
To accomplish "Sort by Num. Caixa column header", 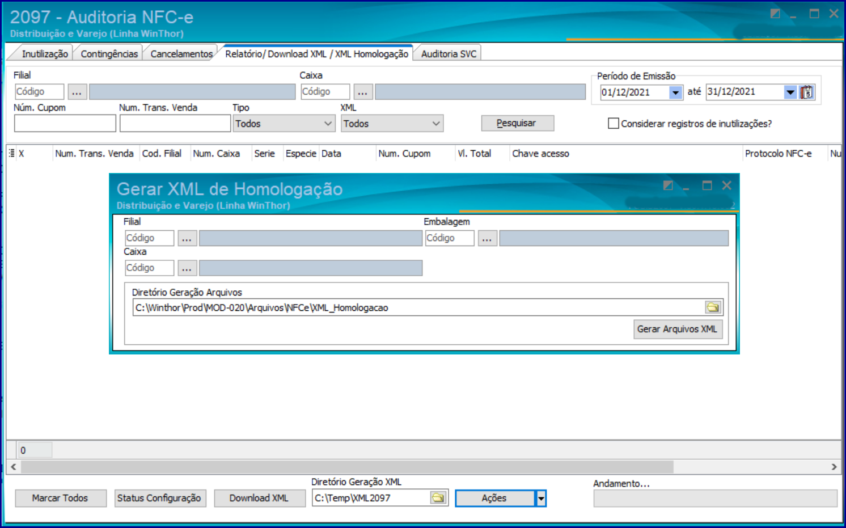I will coord(217,154).
